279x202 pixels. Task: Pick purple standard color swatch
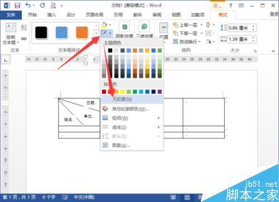click(160, 92)
